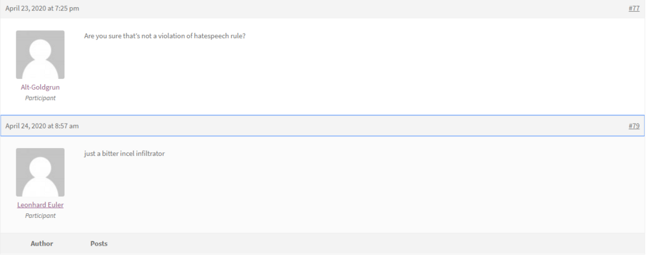The width and height of the screenshot is (648, 258).
Task: Click Participant role under Alt-Goldgrun
Action: (40, 98)
